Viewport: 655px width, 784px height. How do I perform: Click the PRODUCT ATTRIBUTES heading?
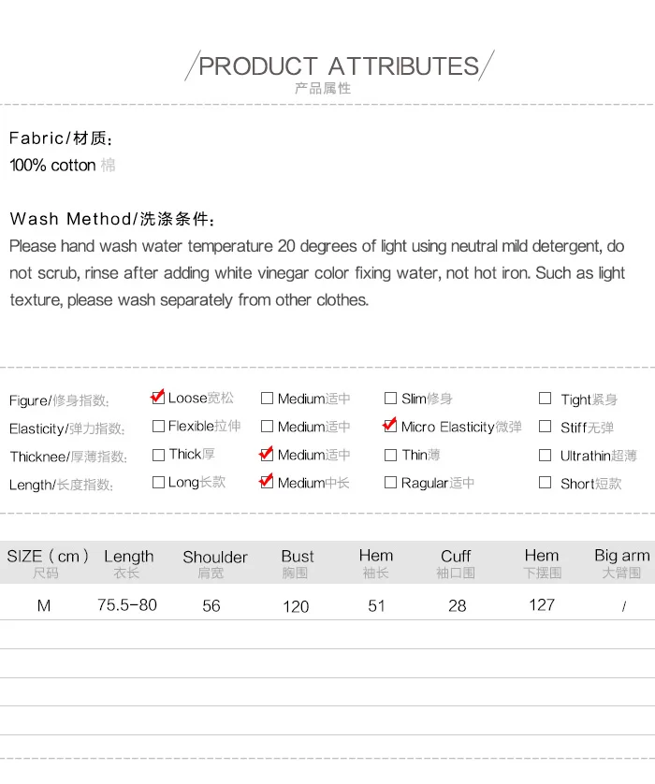pyautogui.click(x=339, y=66)
